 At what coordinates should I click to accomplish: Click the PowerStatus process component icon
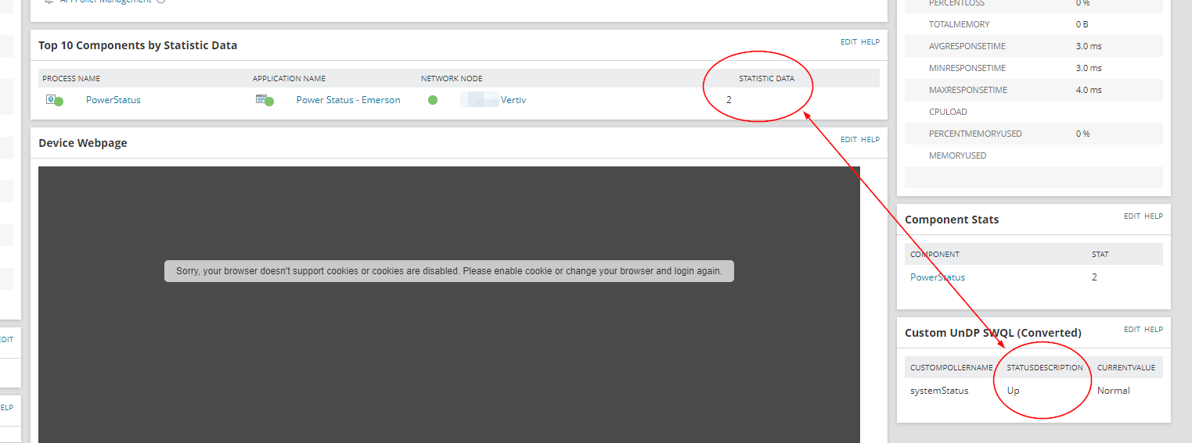tap(54, 100)
